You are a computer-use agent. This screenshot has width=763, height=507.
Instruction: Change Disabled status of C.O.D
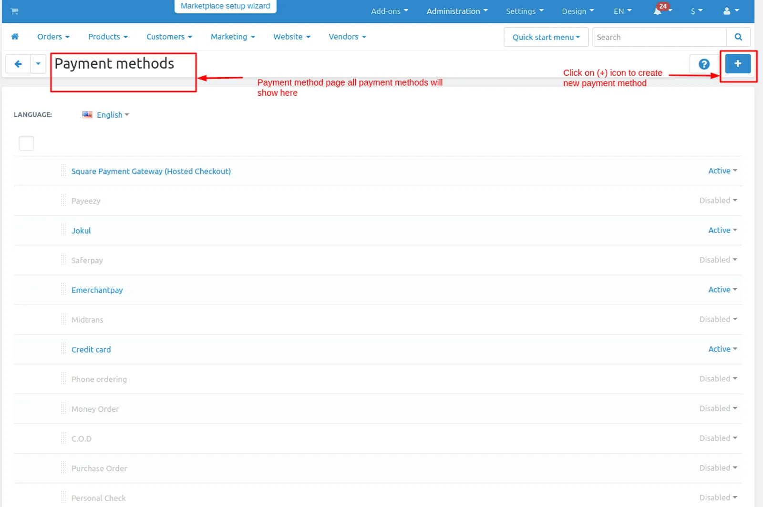click(x=718, y=438)
